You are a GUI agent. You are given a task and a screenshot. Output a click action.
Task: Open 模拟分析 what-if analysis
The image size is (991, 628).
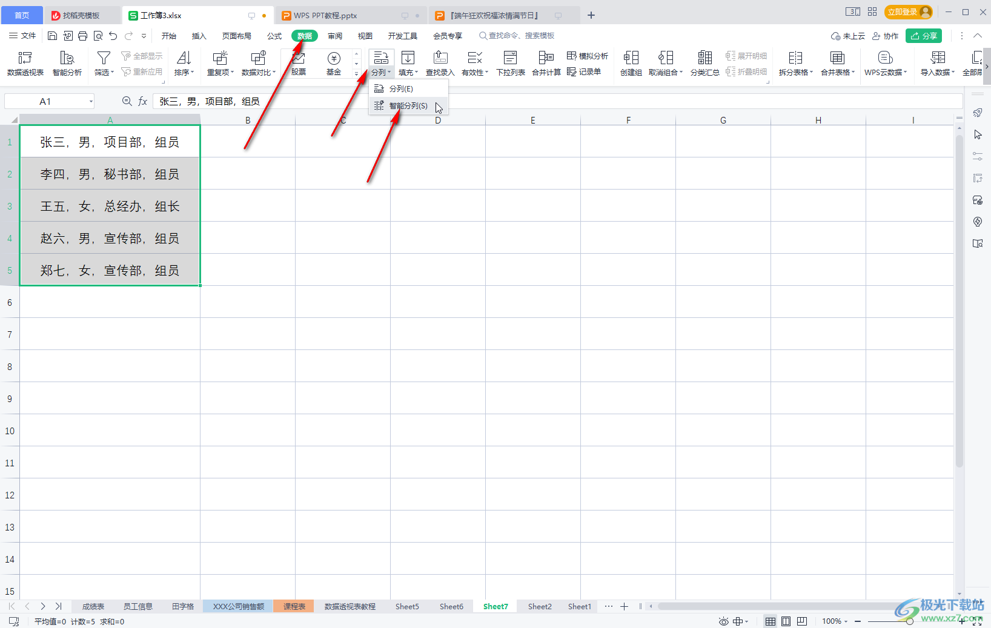[588, 56]
